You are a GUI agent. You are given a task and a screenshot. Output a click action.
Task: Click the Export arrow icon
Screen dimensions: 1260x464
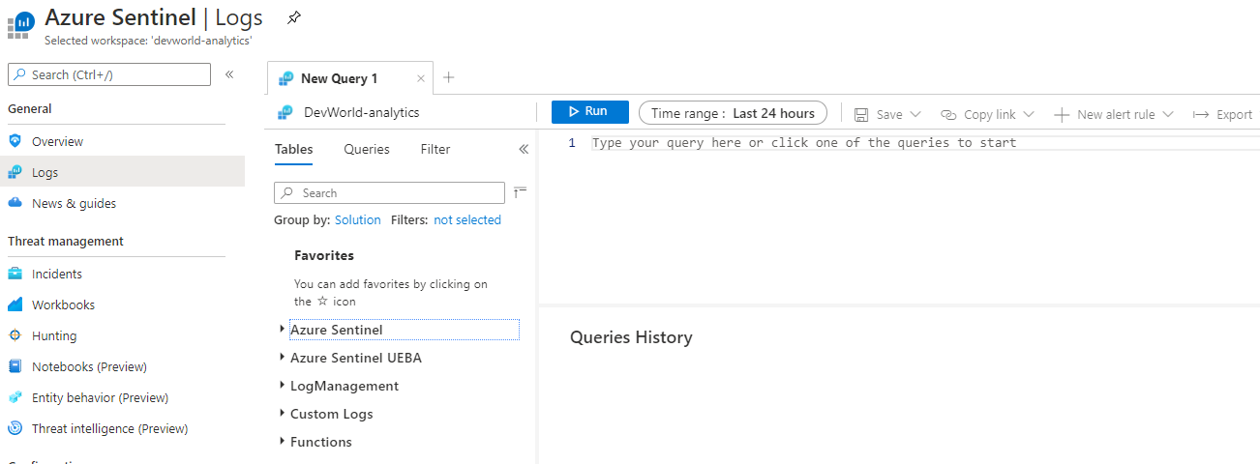pos(1201,114)
